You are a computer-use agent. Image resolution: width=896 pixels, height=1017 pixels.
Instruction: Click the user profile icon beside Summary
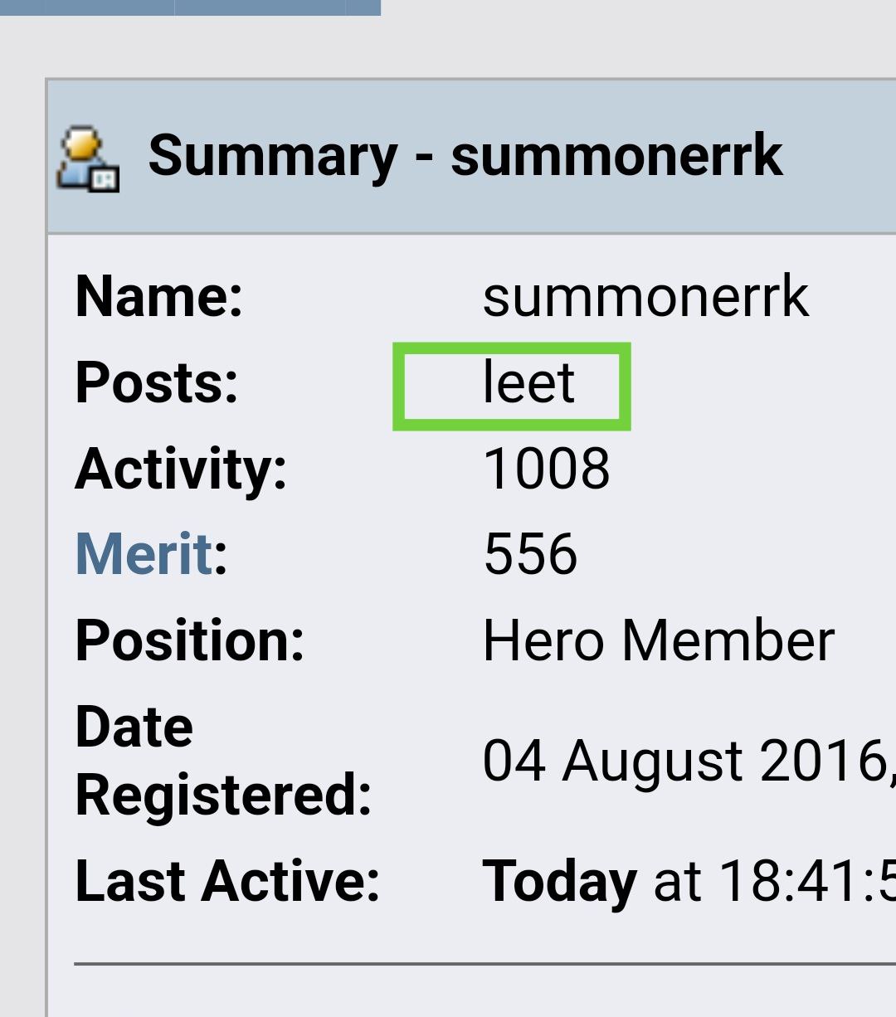pyautogui.click(x=88, y=158)
